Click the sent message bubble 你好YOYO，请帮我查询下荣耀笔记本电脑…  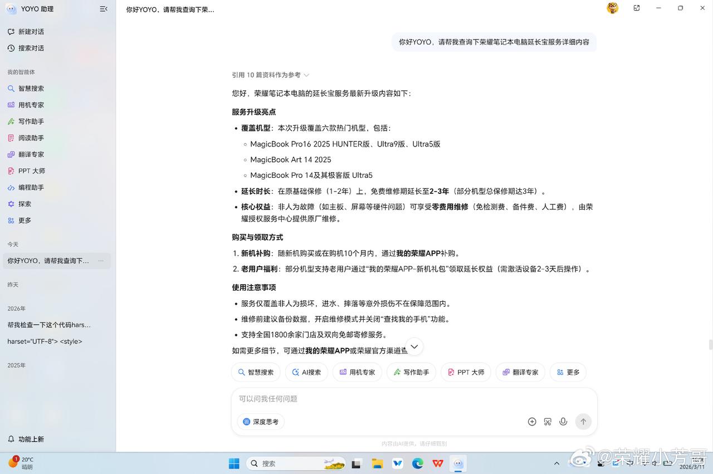[x=494, y=42]
